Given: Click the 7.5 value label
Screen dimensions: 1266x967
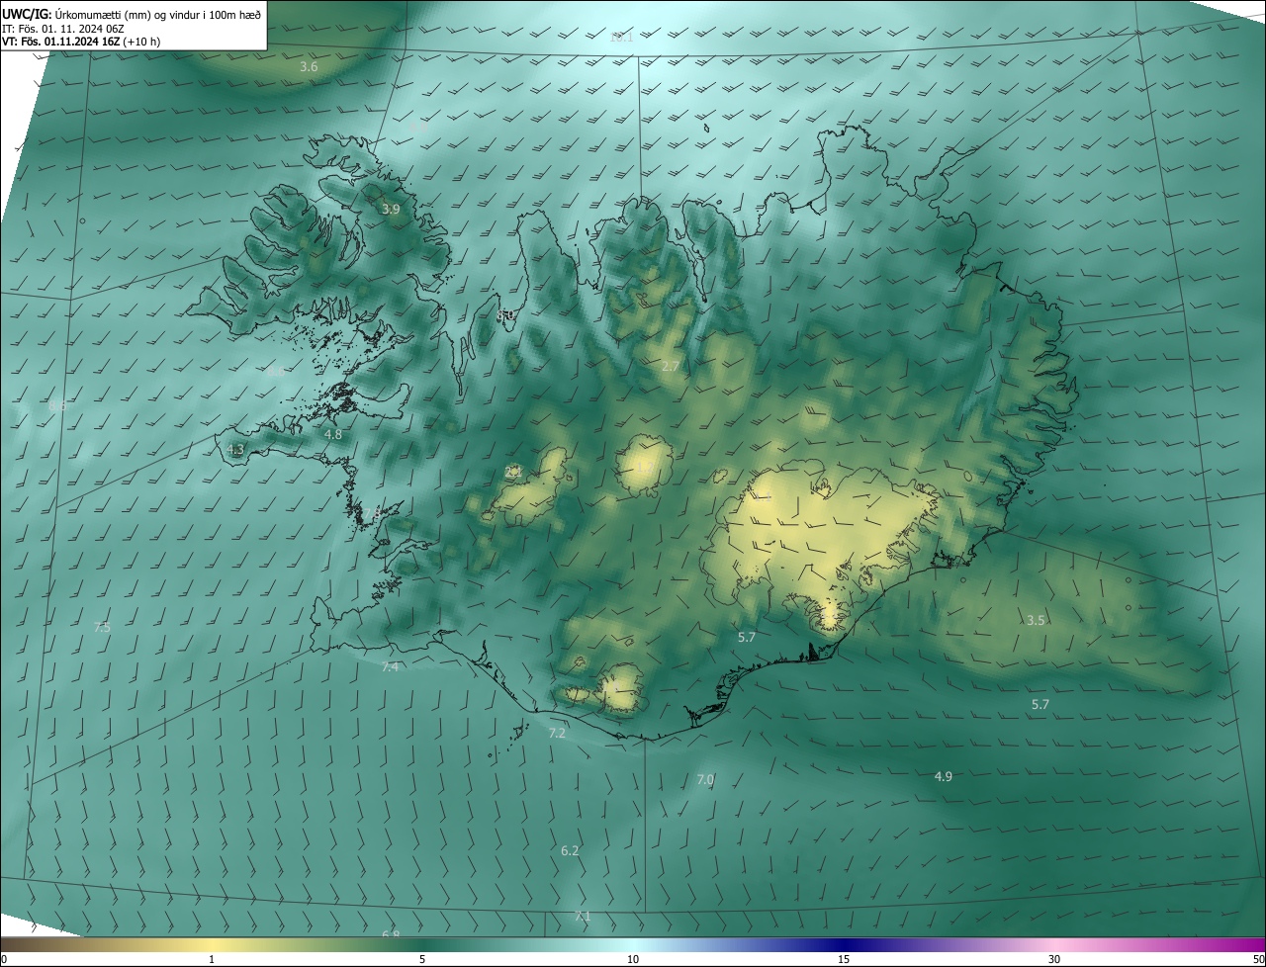Looking at the screenshot, I should point(102,628).
